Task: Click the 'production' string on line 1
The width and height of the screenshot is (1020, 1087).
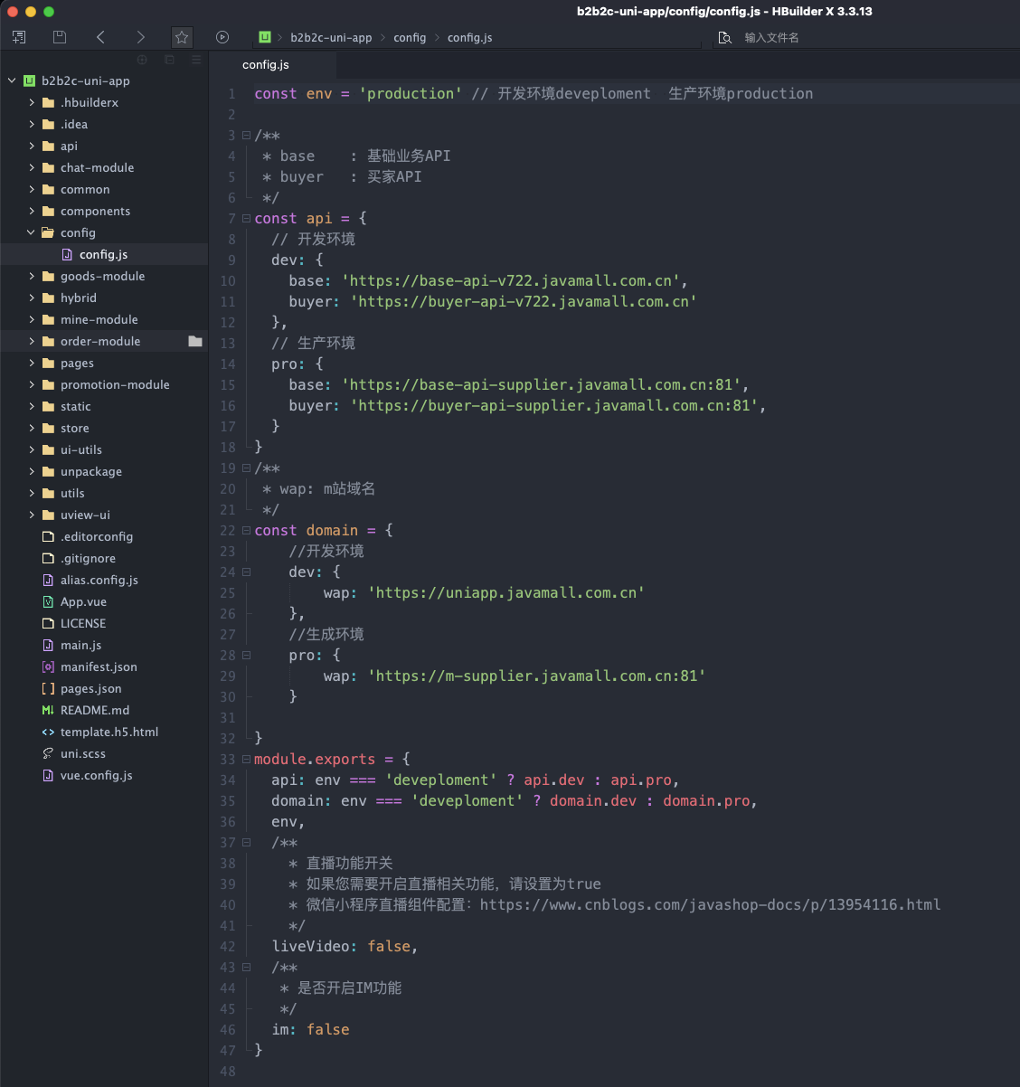Action: tap(411, 93)
